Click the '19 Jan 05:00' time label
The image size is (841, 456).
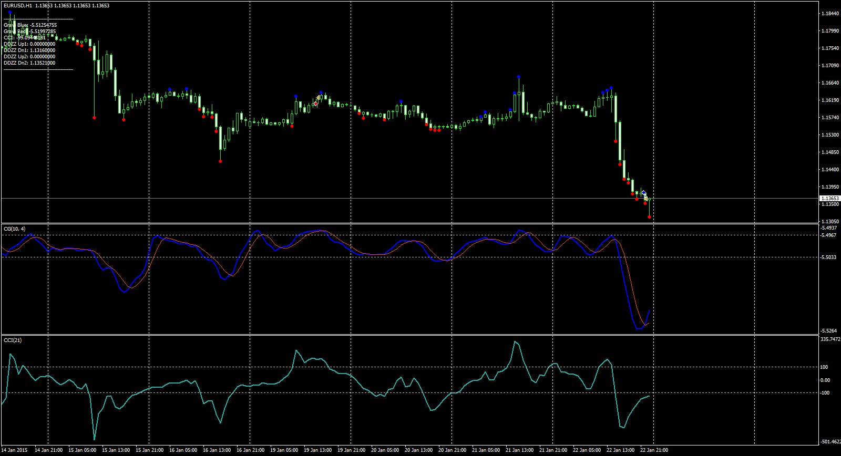284,450
